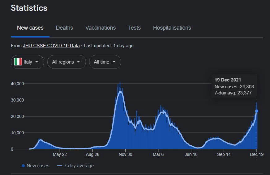Click the blue dot beside New cases legend
The image size is (270, 175).
23,166
